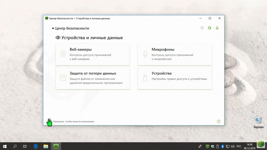The image size is (267, 150).
Task: Open the Микрофоны settings card
Action: (175, 55)
